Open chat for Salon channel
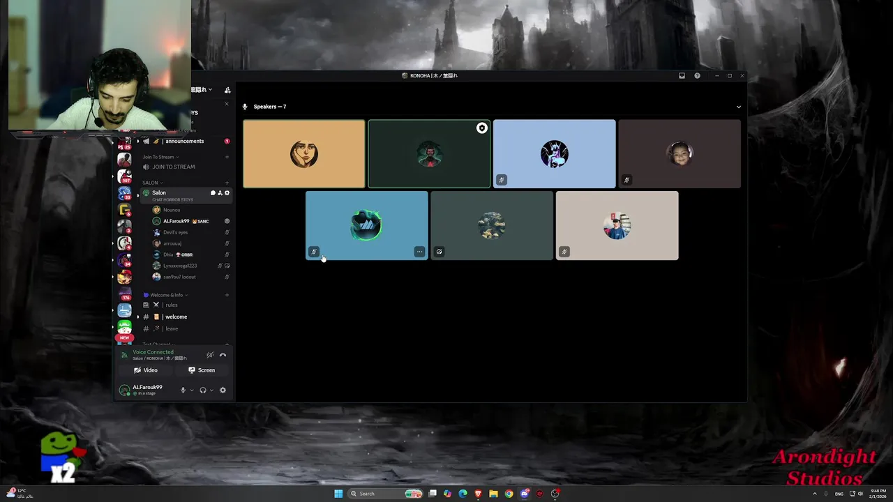This screenshot has width=893, height=502. 213,192
